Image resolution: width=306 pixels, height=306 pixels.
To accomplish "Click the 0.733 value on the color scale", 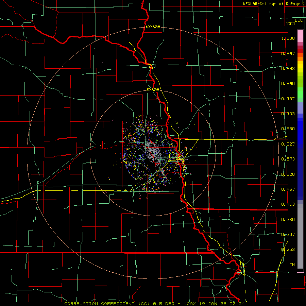I will coord(288,114).
